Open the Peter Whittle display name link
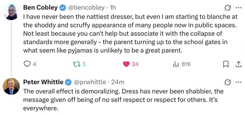Screen dimensions: 245x115 43,82
